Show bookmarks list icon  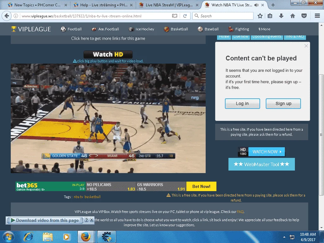[270, 16]
